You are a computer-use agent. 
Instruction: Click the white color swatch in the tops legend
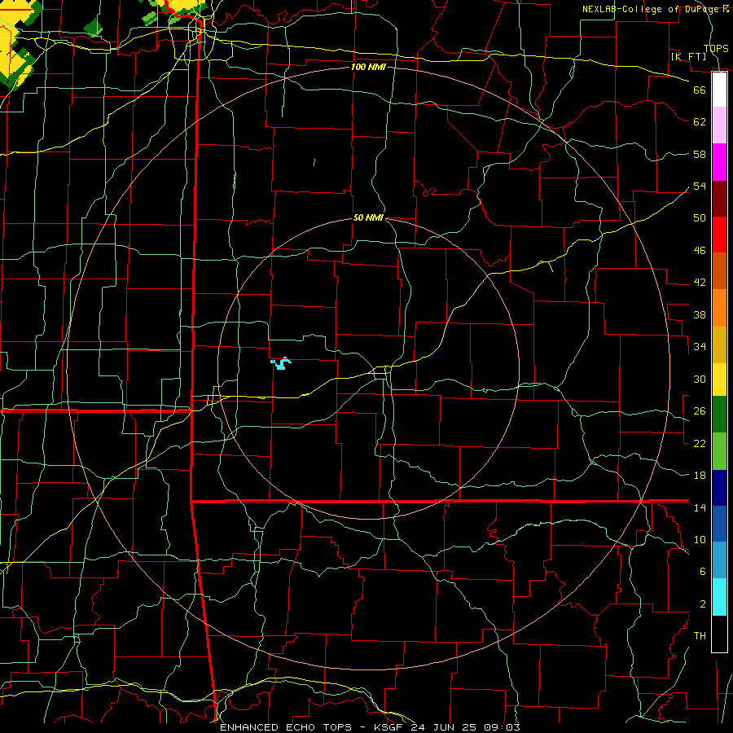click(719, 90)
